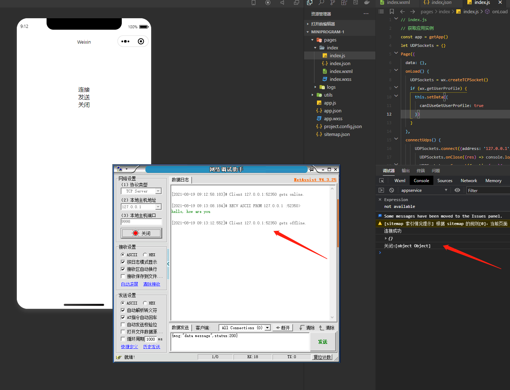Select the receive HEX radio button
This screenshot has width=510, height=390.
point(145,255)
